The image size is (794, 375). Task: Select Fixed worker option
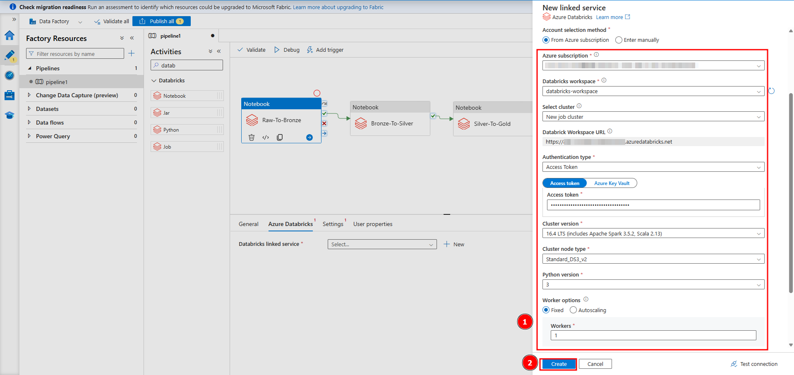tap(546, 310)
